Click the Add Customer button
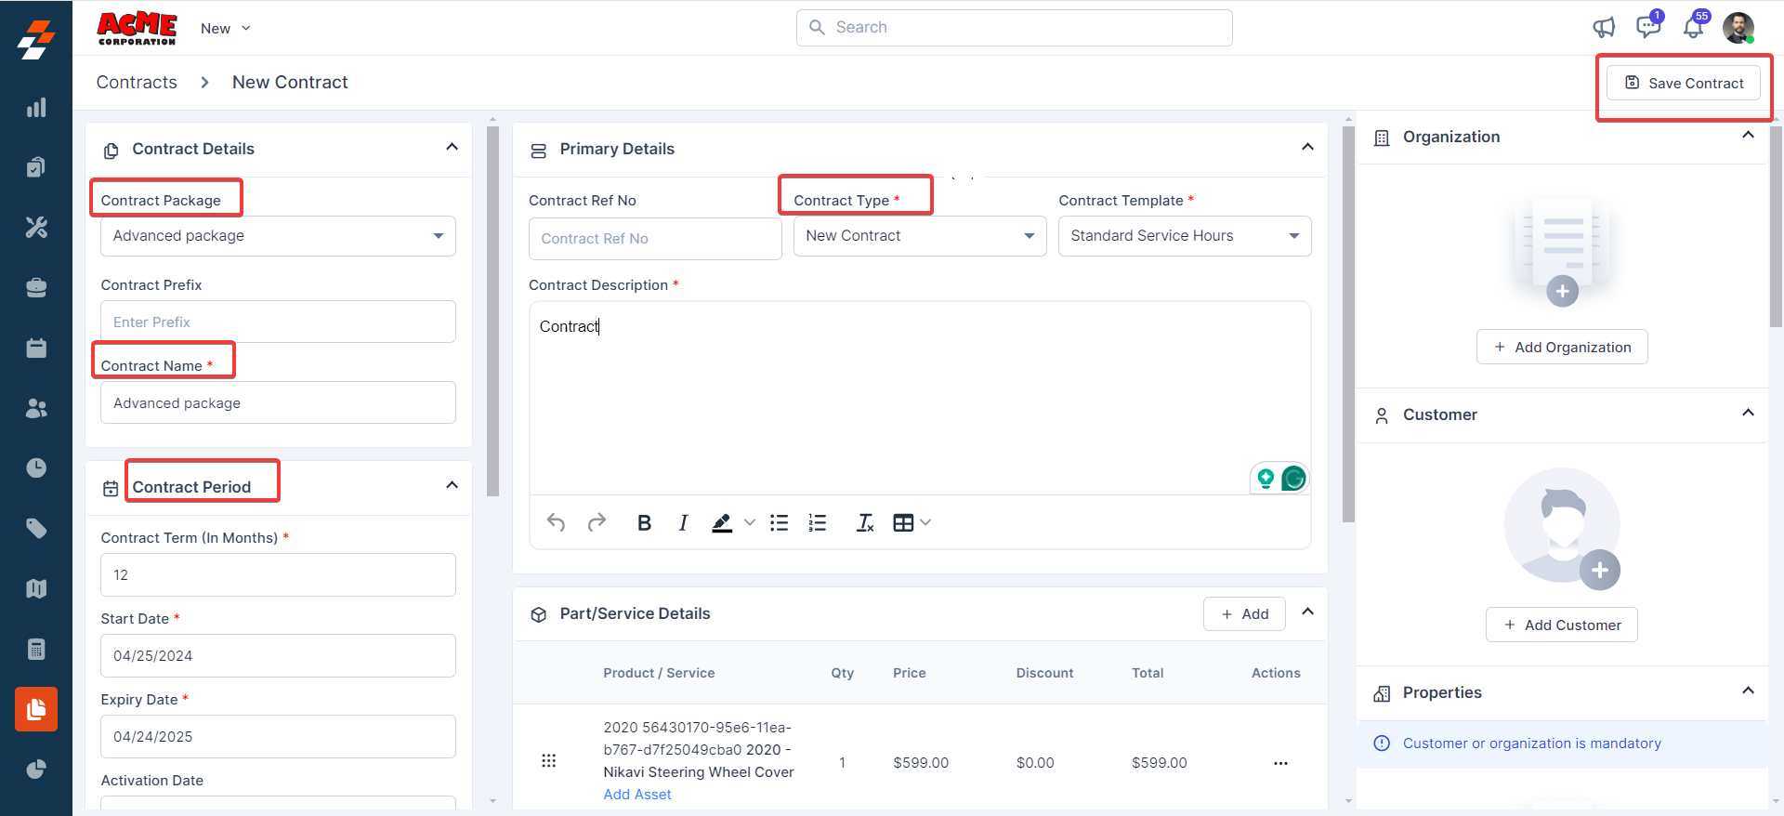Image resolution: width=1784 pixels, height=816 pixels. click(x=1561, y=625)
